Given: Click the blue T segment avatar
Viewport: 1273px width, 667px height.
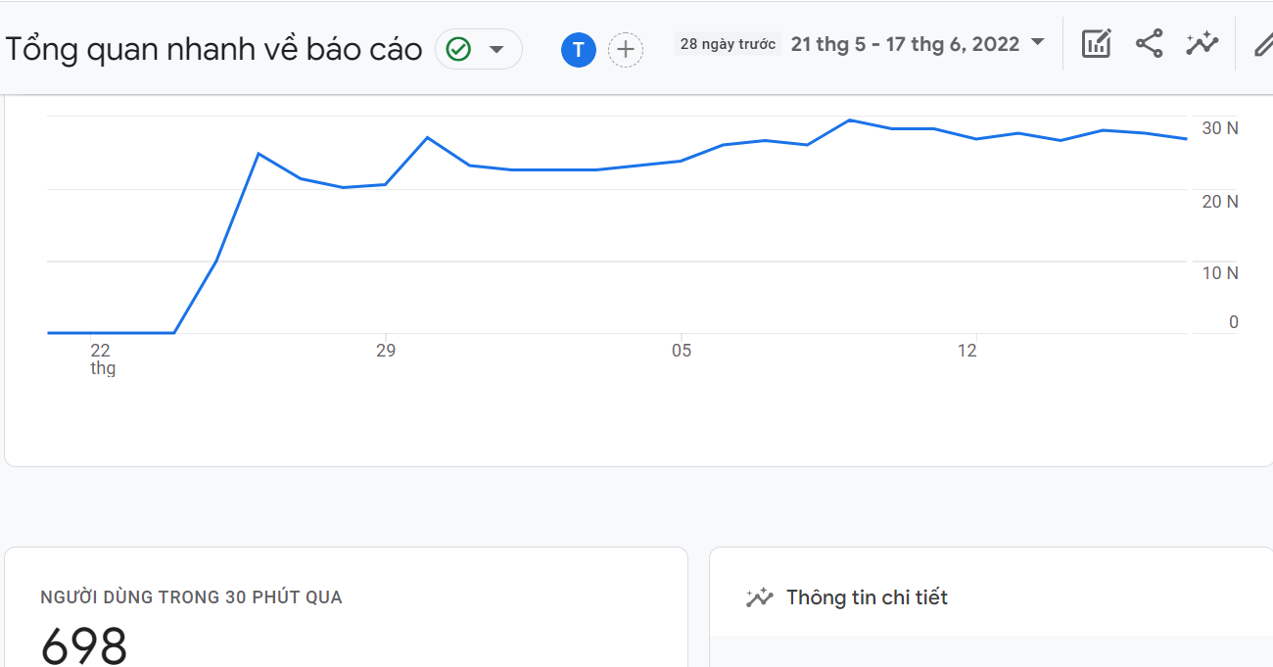Looking at the screenshot, I should [579, 50].
